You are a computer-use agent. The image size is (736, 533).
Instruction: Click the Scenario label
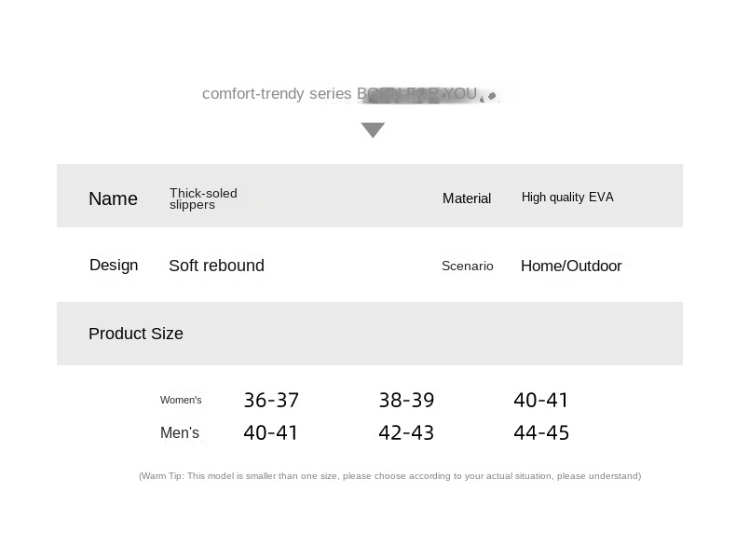pyautogui.click(x=468, y=266)
